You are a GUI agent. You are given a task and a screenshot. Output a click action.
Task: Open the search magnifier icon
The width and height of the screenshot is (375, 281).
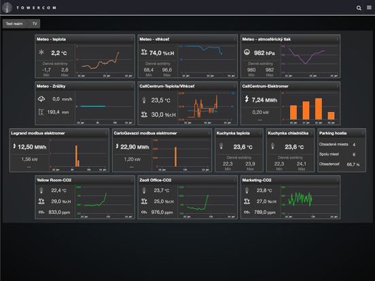click(x=359, y=8)
